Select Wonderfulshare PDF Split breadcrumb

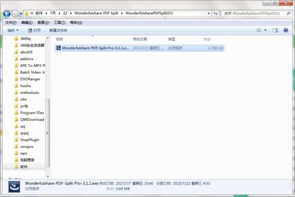coord(97,13)
